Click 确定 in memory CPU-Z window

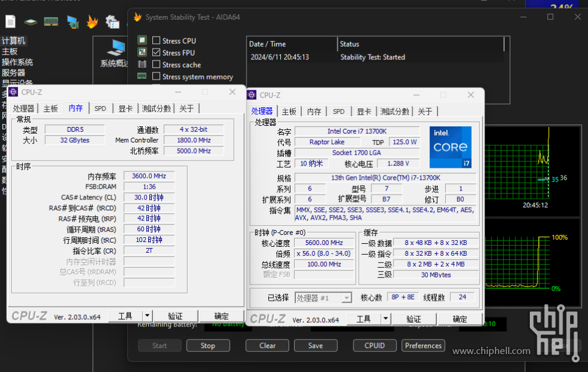click(221, 316)
